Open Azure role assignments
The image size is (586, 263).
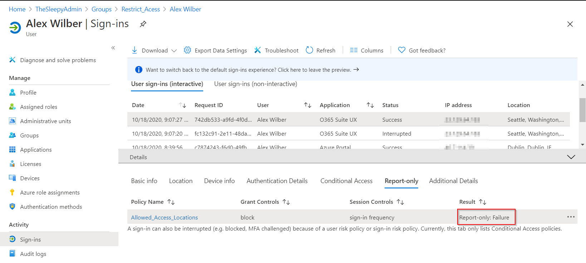[x=50, y=192]
